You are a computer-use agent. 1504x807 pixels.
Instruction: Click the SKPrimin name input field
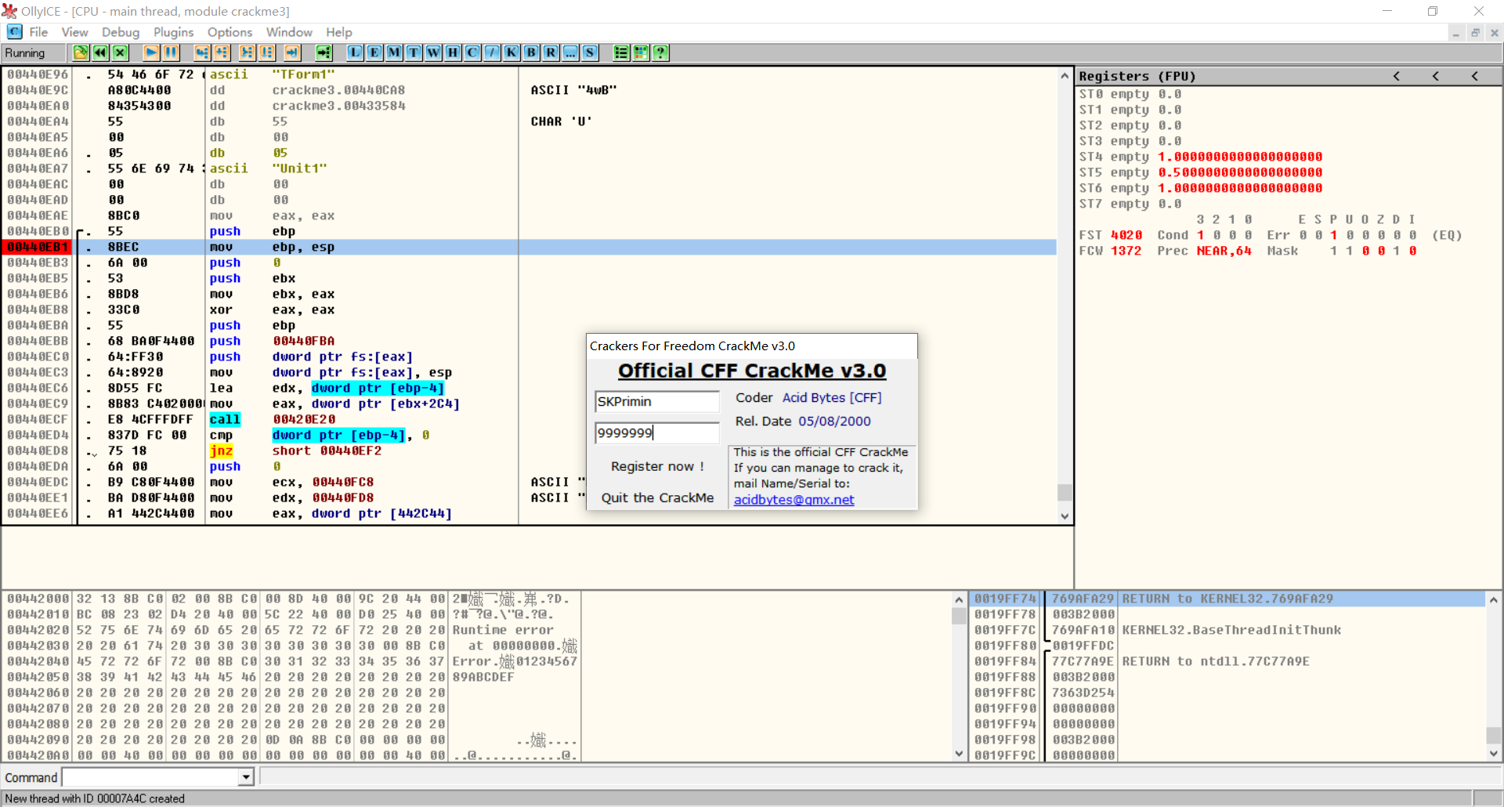click(x=656, y=402)
